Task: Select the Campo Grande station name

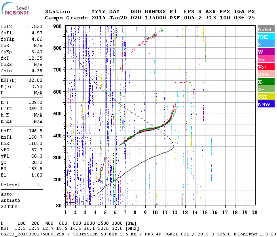Action: [66, 18]
